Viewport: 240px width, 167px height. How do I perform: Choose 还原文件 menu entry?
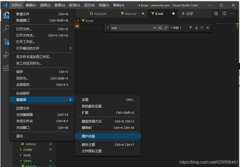pyautogui.click(x=42, y=108)
